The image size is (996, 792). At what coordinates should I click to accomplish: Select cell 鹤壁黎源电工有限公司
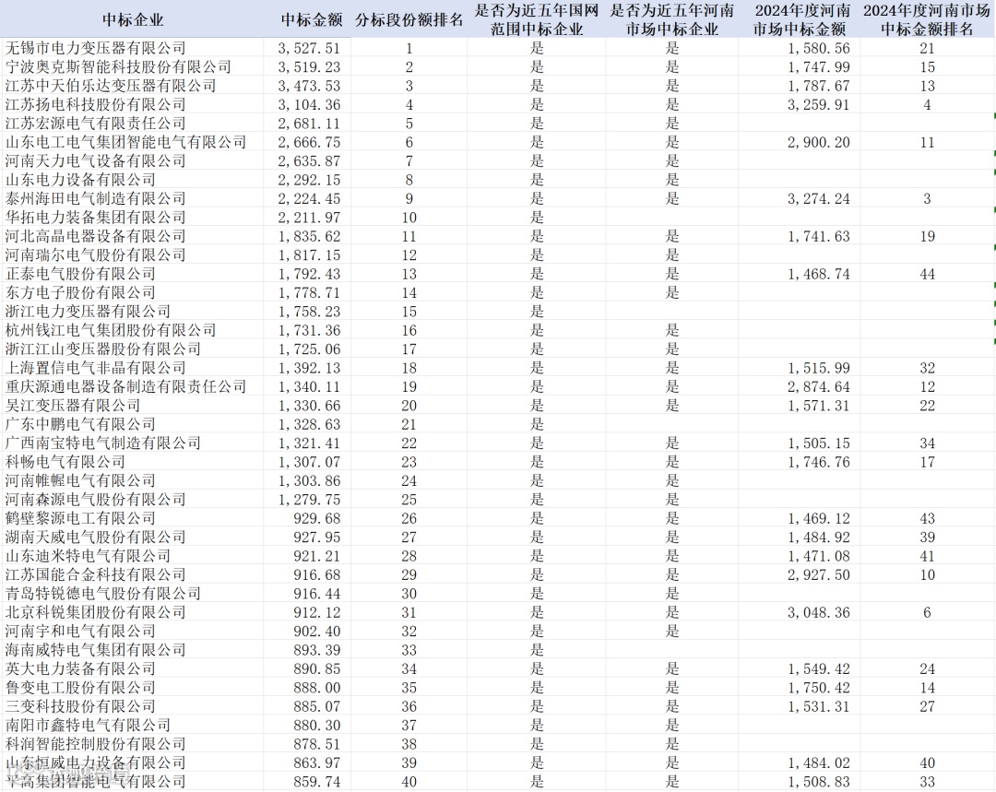tap(80, 518)
